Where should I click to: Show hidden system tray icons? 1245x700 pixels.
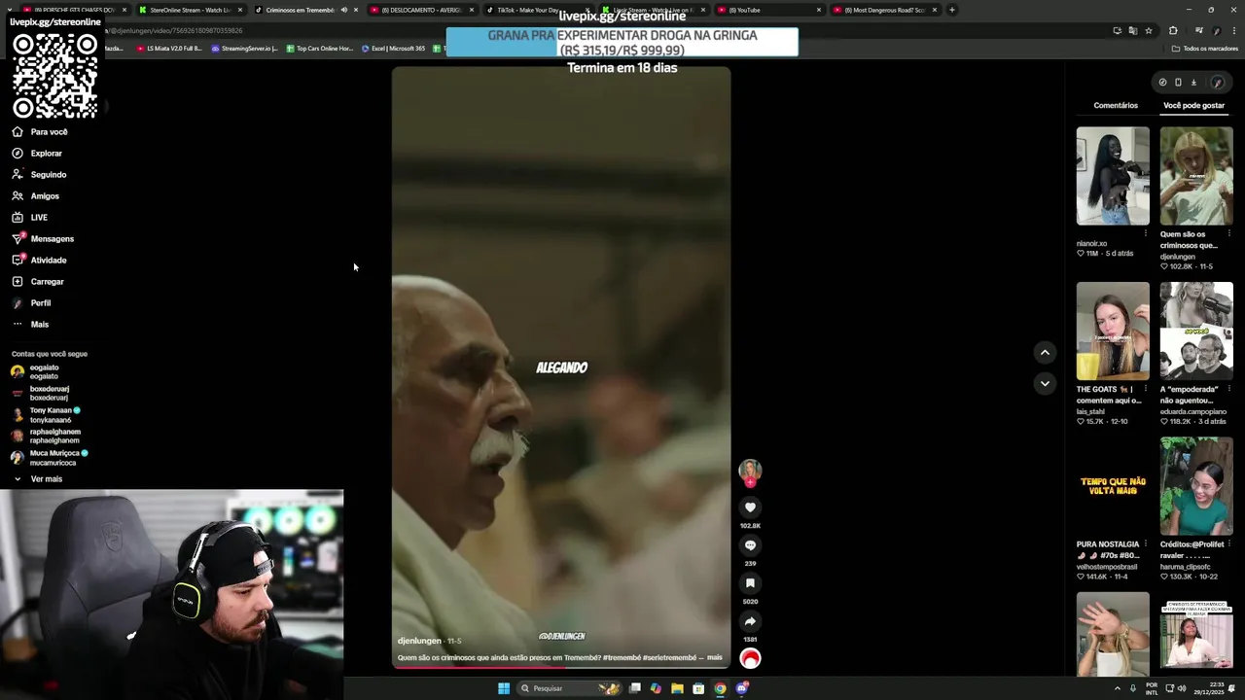[1117, 688]
